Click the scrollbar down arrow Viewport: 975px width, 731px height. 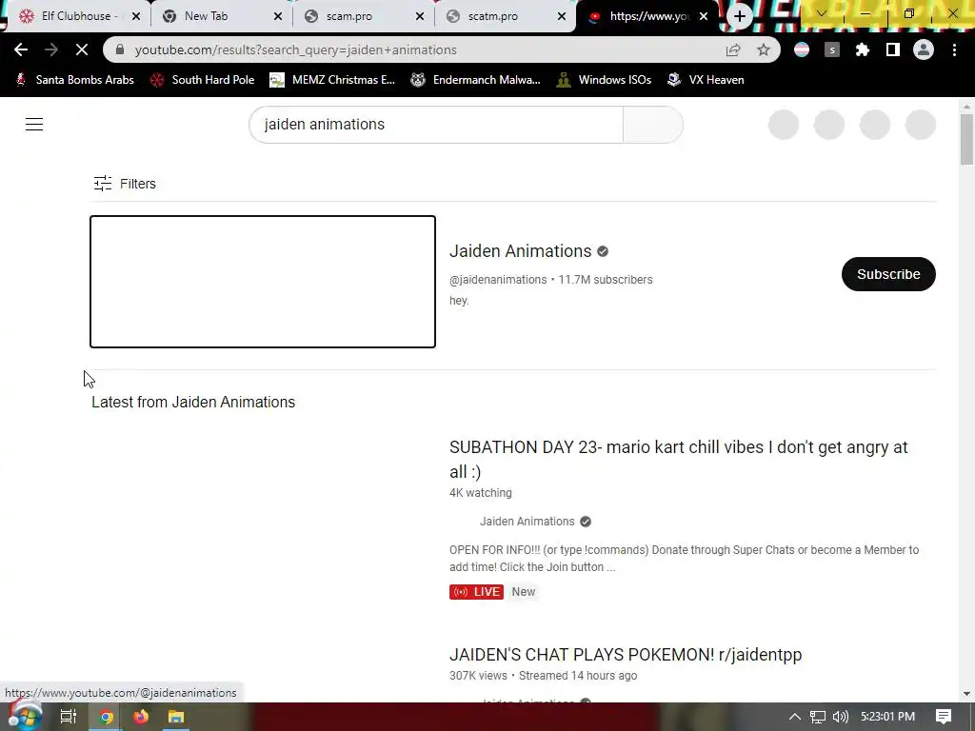click(966, 694)
